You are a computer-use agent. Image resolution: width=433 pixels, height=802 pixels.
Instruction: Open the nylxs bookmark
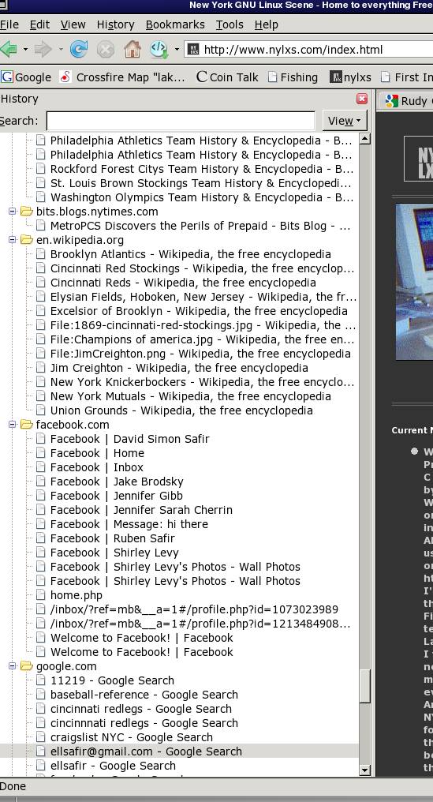[351, 77]
